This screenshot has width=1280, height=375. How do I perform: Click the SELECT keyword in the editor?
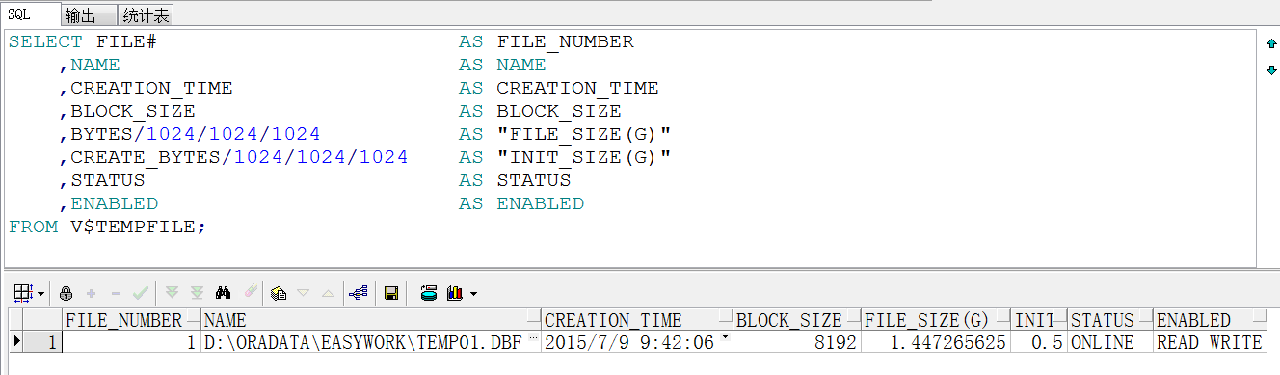point(45,41)
